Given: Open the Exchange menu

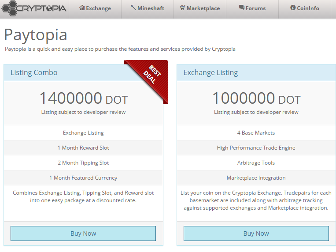Looking at the screenshot, I should click(x=95, y=9).
